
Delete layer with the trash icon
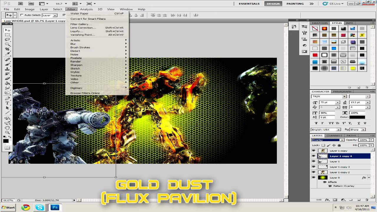coord(367,200)
